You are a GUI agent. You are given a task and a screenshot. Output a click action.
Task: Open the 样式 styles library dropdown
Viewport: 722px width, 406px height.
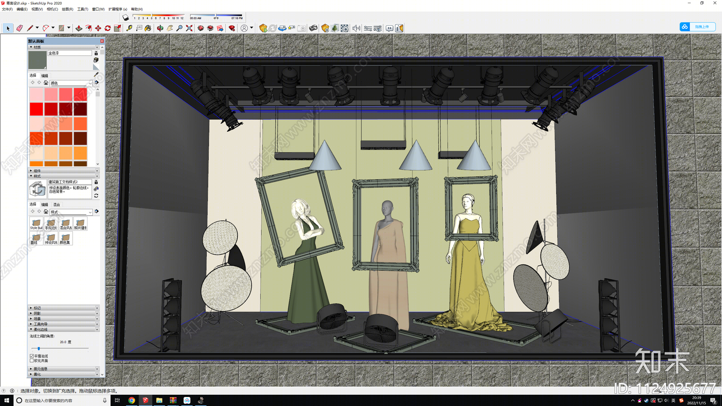tap(71, 212)
